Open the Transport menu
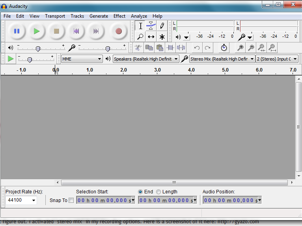This screenshot has width=302, height=226. pos(55,16)
